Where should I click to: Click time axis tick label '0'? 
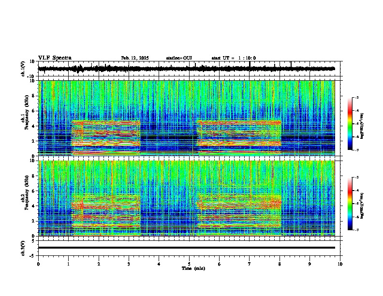[x=38, y=264]
